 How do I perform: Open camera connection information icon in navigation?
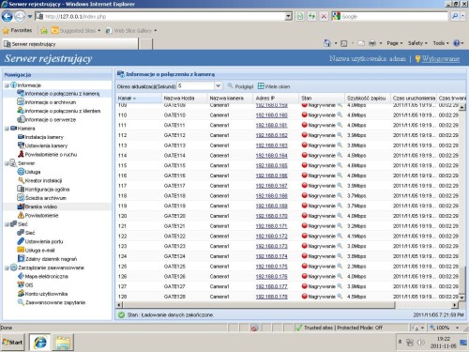[x=21, y=93]
